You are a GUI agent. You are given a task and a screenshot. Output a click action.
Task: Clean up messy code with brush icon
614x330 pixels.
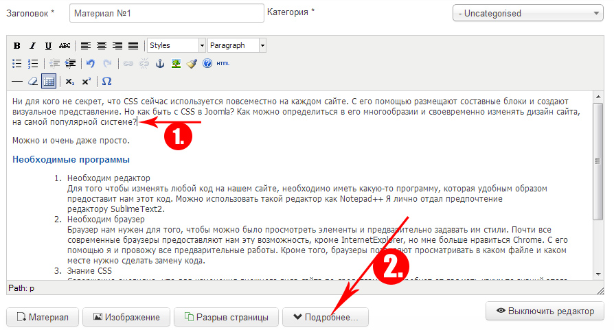point(192,64)
